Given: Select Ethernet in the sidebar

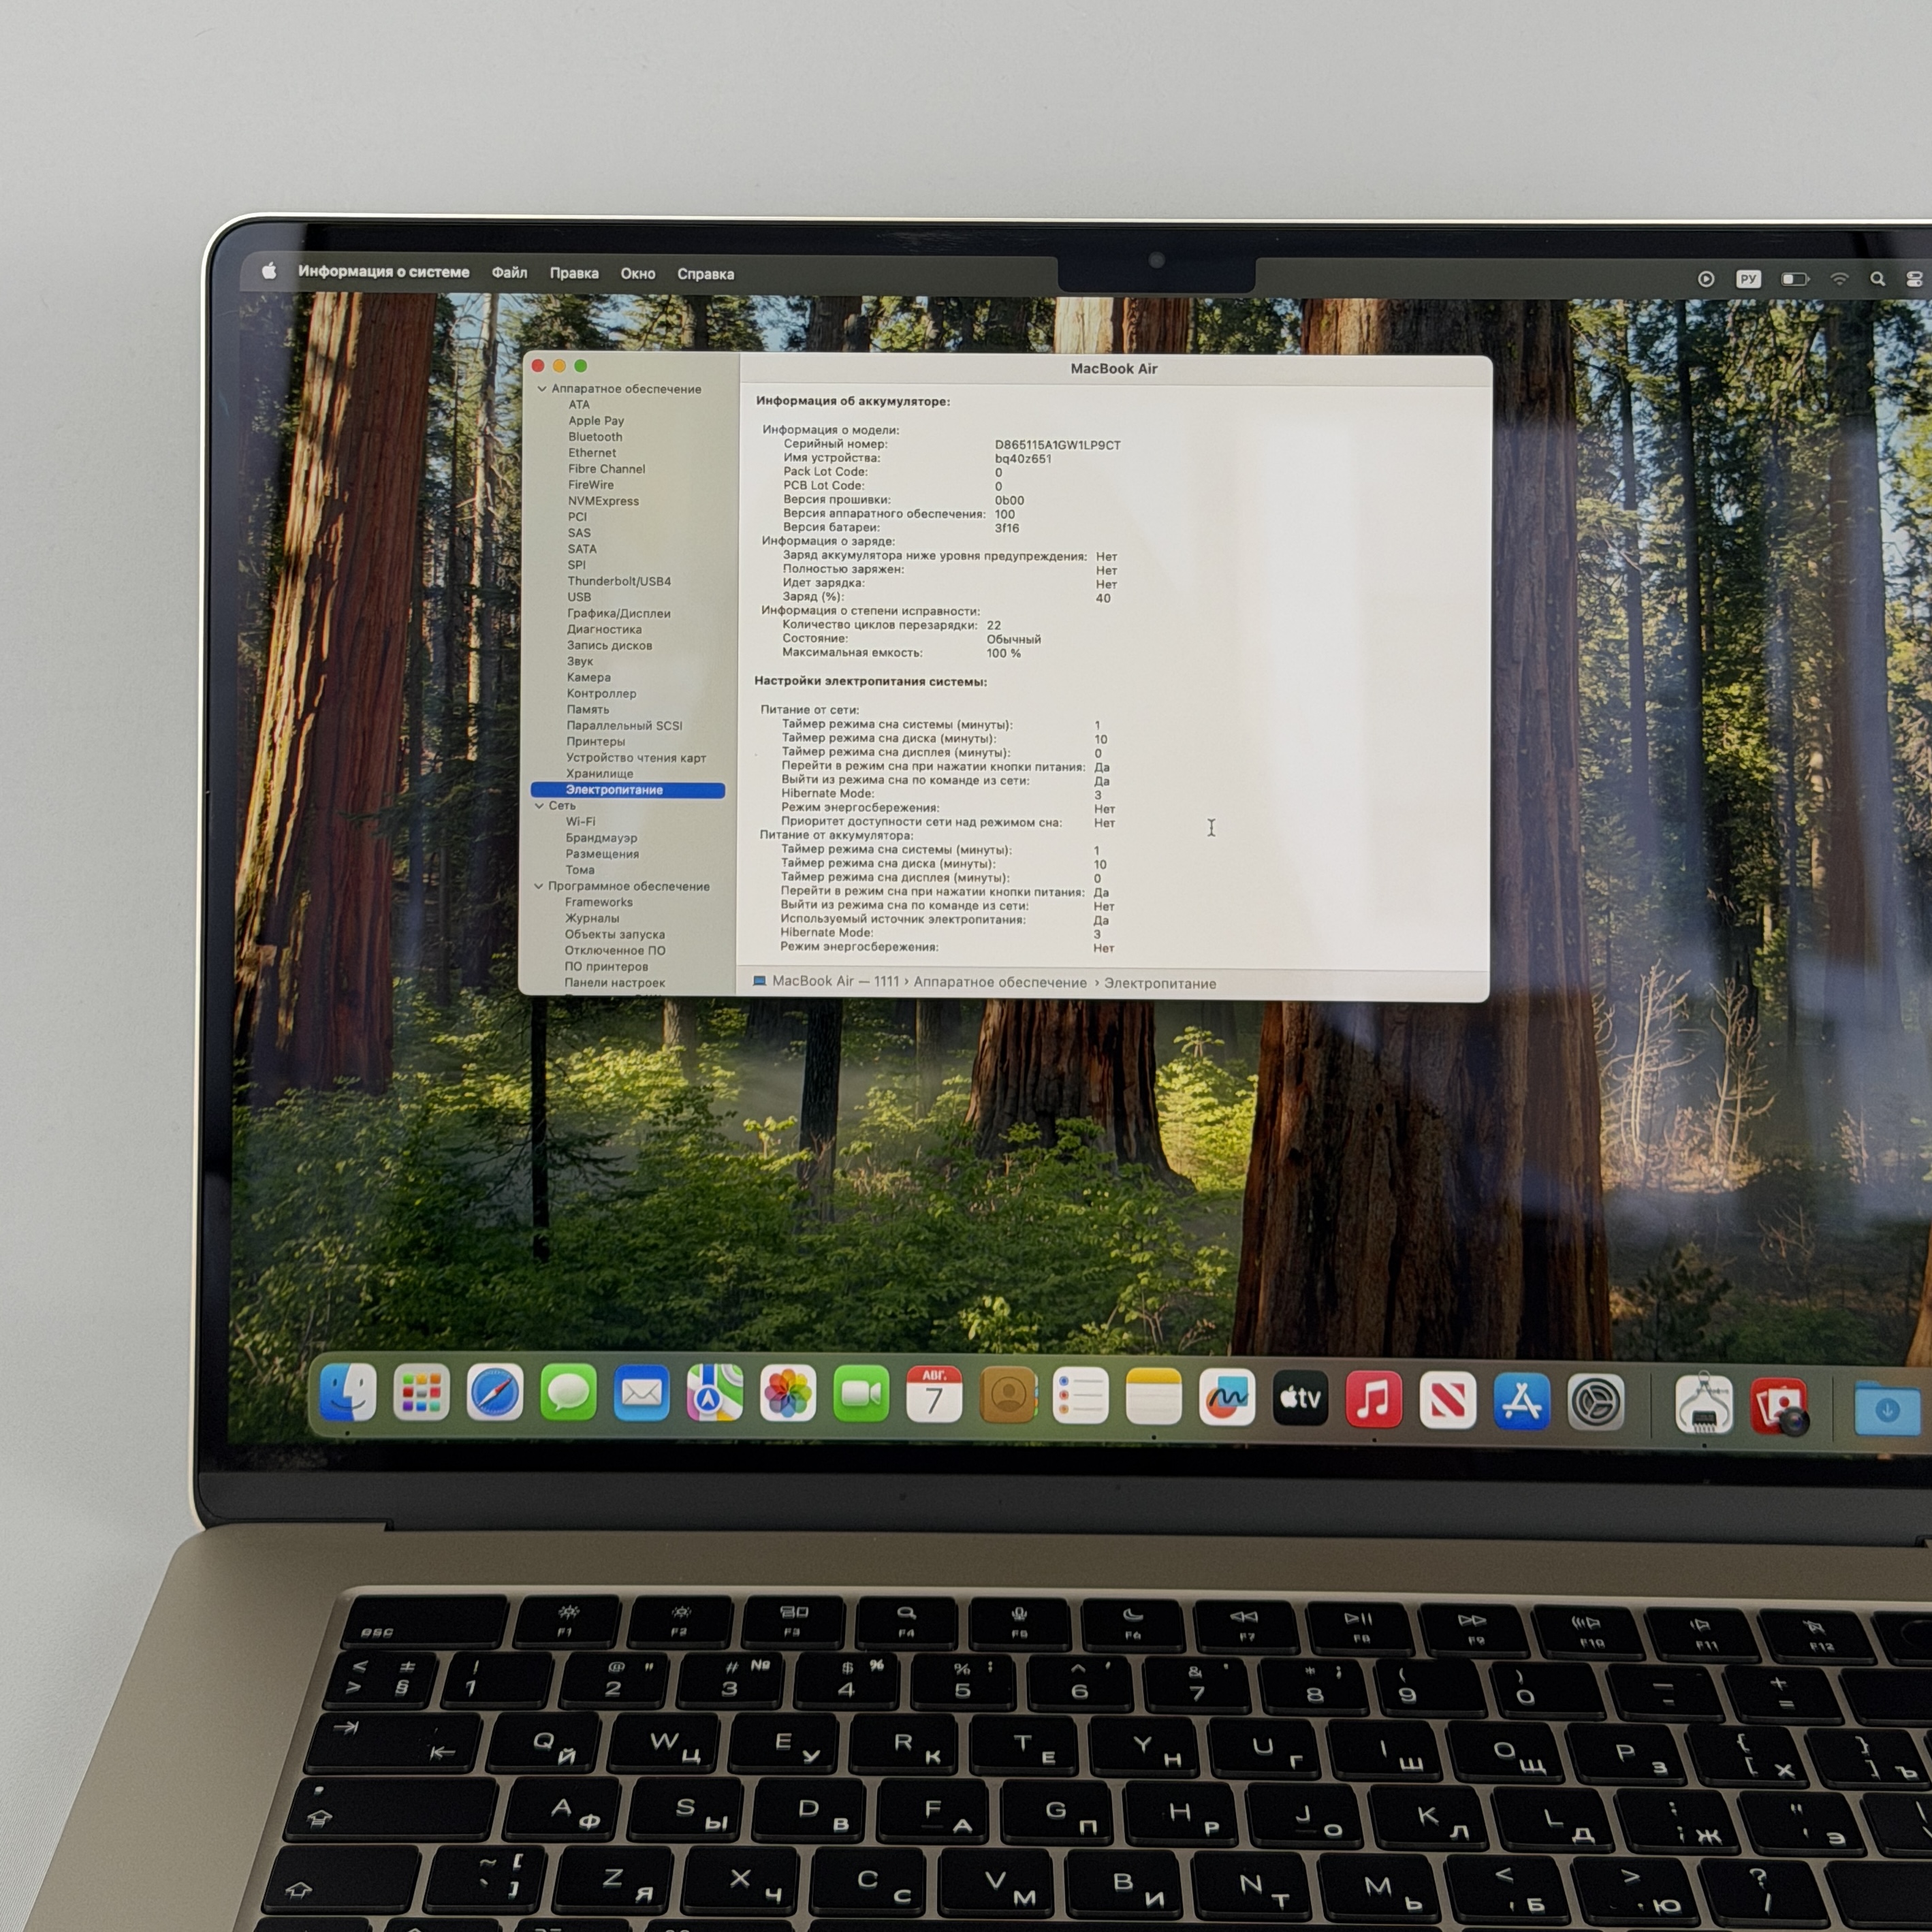Looking at the screenshot, I should [x=592, y=453].
